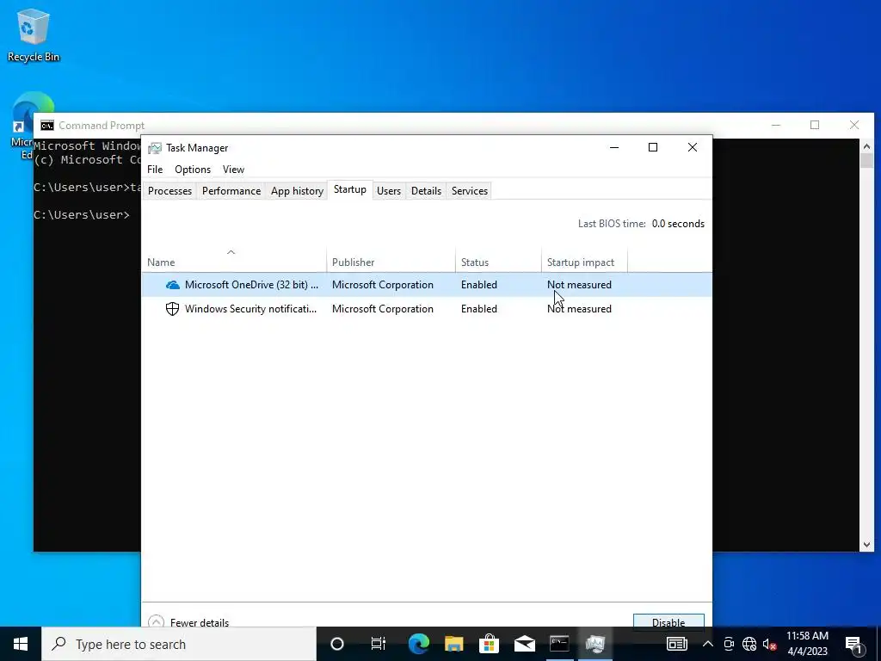Click Microsoft Corporation in Windows Security row
881x661 pixels.
[383, 309]
